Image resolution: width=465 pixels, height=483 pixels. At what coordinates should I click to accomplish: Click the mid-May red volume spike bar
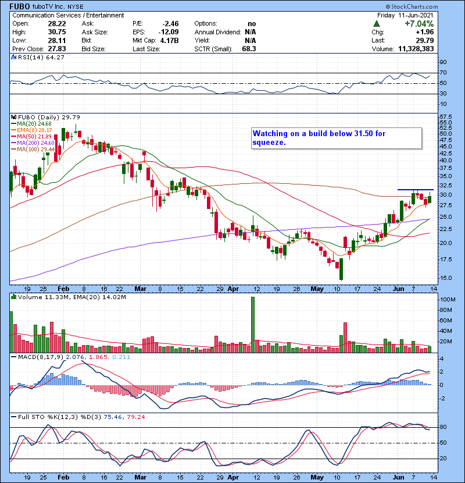(345, 338)
